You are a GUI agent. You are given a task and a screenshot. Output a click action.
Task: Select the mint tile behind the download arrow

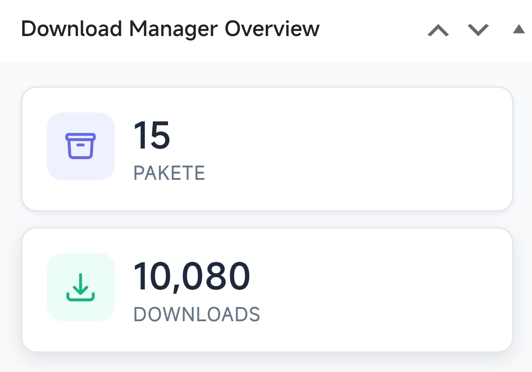pos(81,287)
